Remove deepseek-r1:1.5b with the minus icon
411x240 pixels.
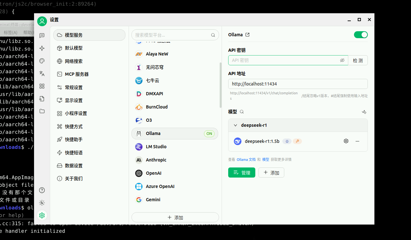[x=357, y=141]
